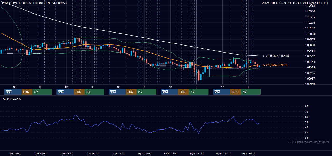This screenshot has height=156, width=332.
Task: Click price axis value 1.10038
Action: coord(310,34)
